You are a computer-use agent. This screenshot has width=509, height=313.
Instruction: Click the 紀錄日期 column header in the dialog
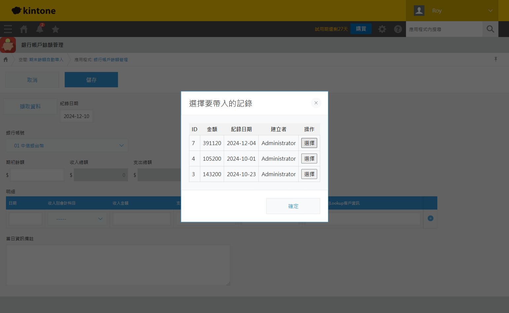(x=241, y=129)
